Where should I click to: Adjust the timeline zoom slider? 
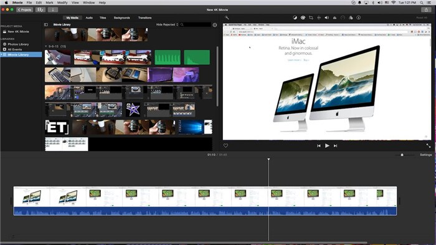pos(402,155)
